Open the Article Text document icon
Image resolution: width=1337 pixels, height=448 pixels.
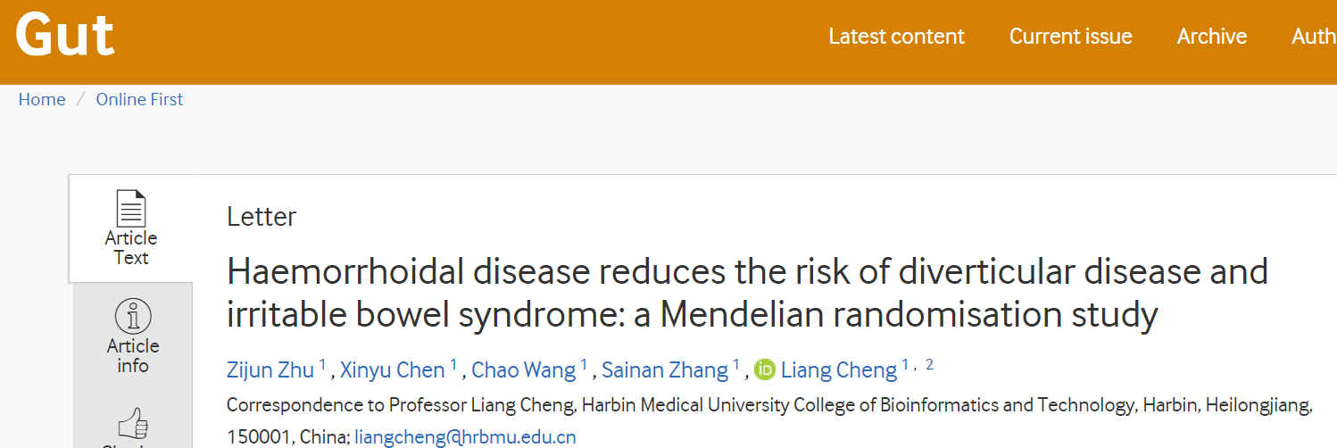(x=131, y=208)
